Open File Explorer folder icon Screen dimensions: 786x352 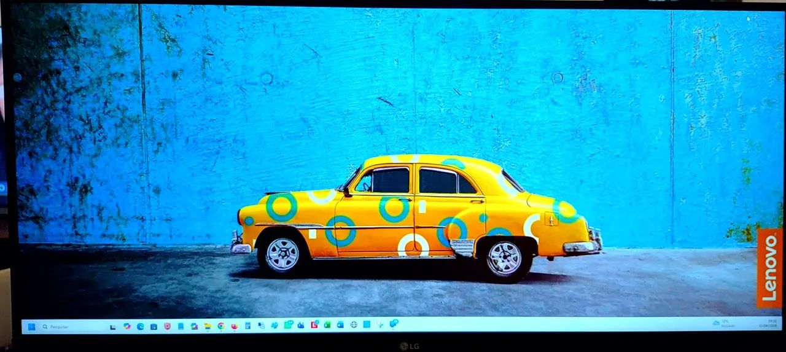(208, 326)
